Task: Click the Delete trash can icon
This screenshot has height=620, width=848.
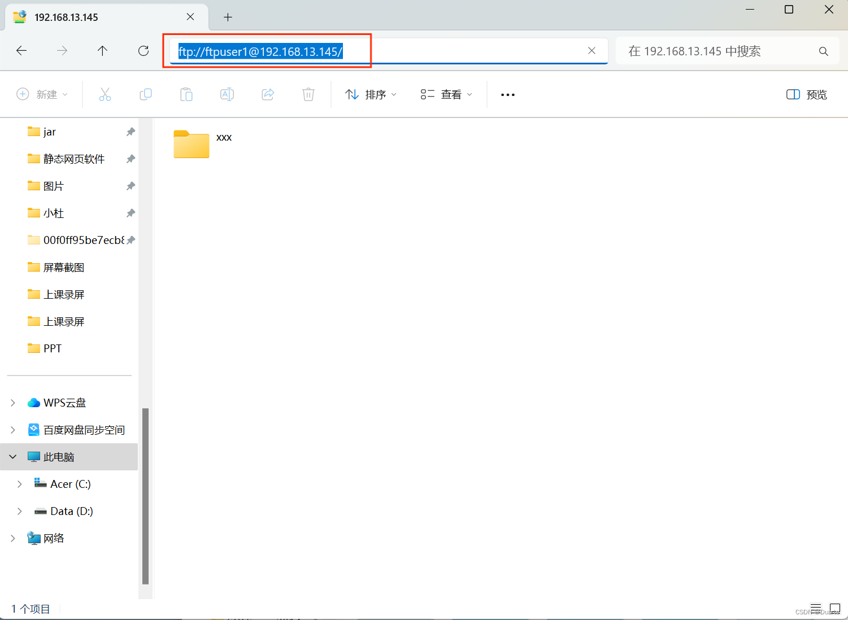Action: point(308,94)
